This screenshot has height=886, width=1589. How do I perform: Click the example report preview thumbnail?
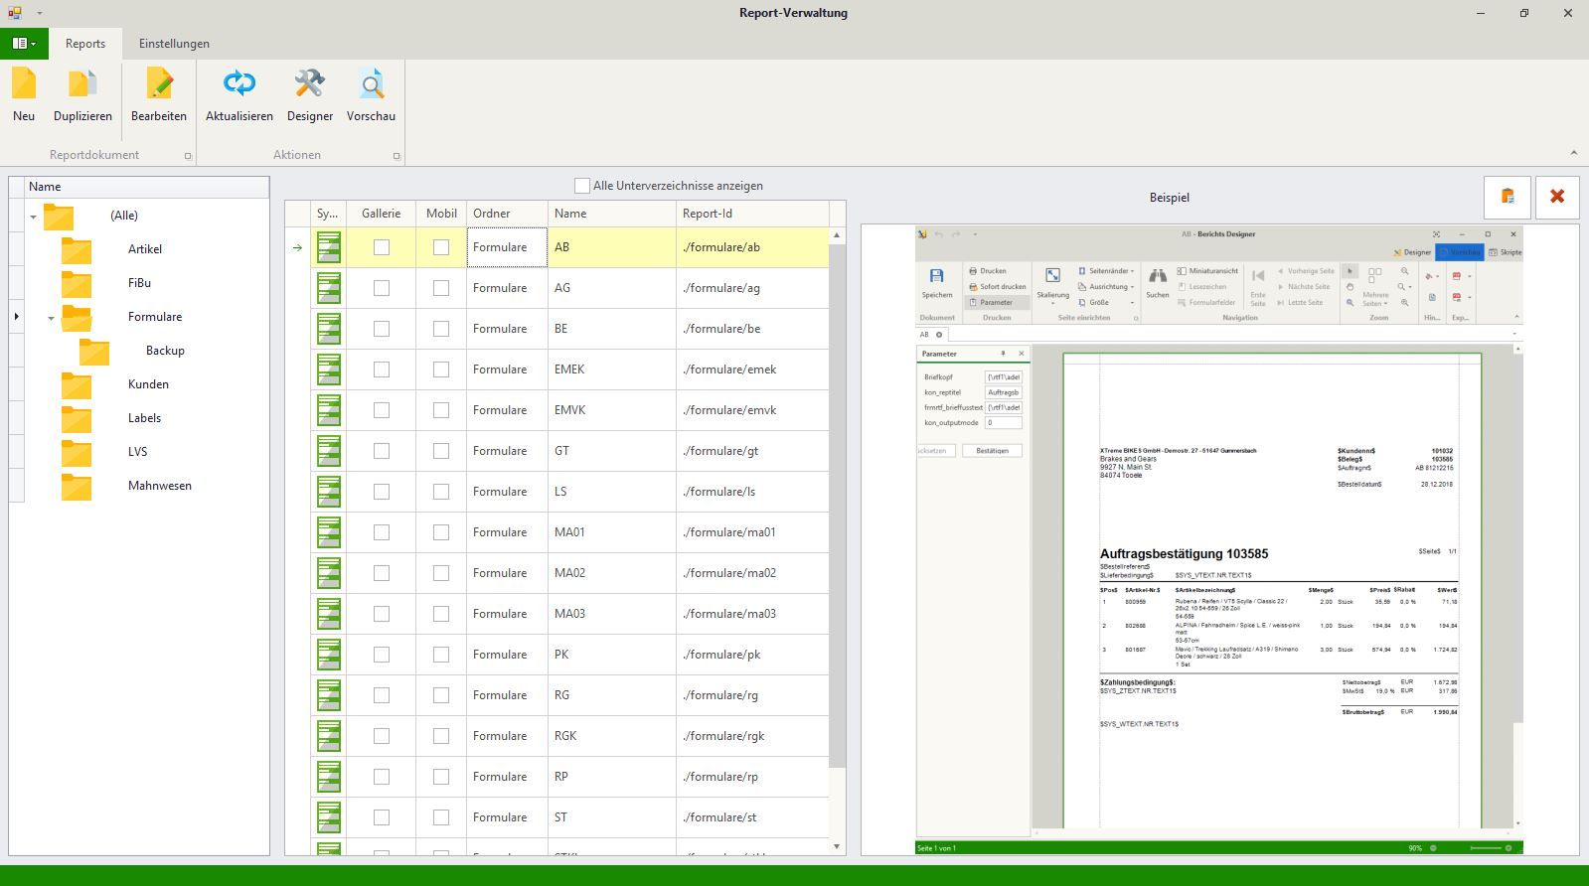tap(1219, 541)
